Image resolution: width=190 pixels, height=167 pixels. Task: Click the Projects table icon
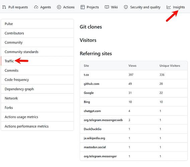point(83,7)
